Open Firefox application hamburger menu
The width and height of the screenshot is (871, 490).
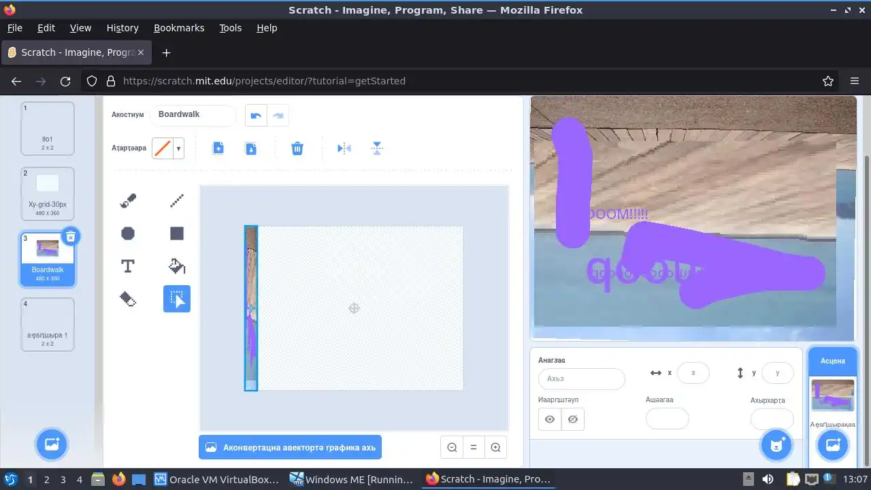[855, 81]
